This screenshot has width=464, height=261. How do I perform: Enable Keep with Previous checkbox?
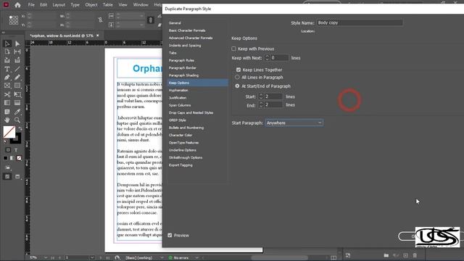[233, 49]
